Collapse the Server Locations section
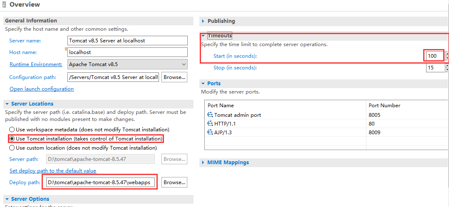 point(7,104)
